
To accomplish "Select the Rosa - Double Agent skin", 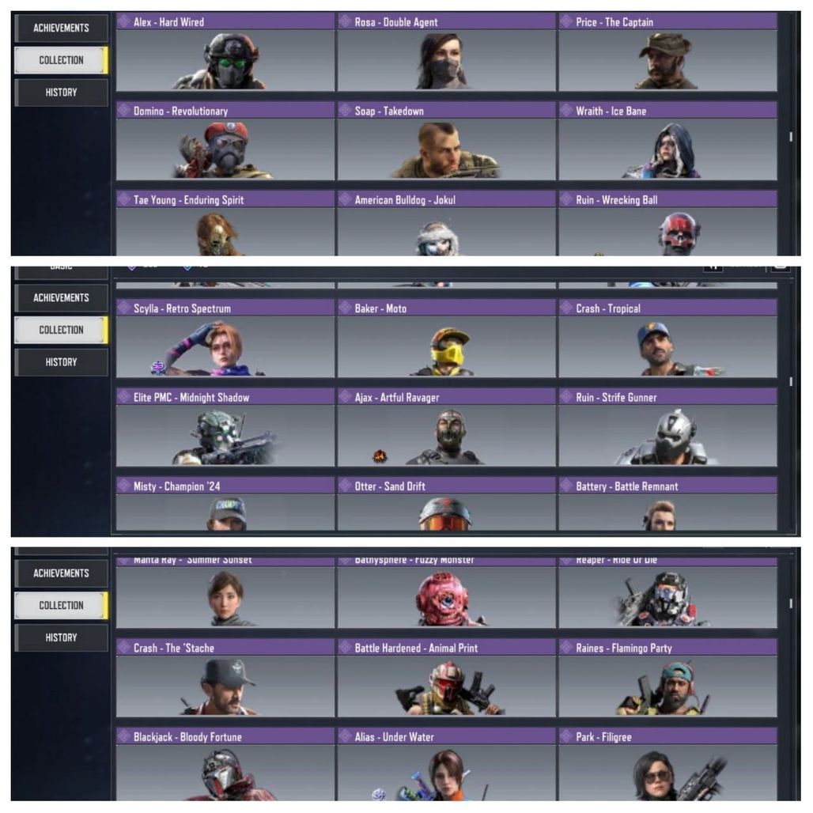I will coord(446,52).
